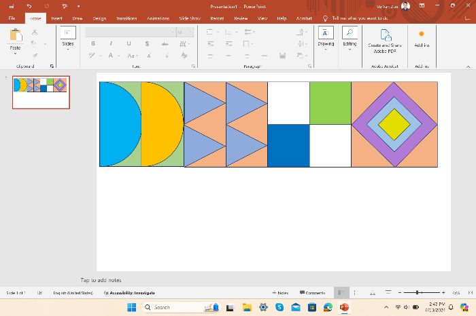Click the Format Painter brush icon
The height and width of the screenshot is (316, 476).
pyautogui.click(x=35, y=56)
